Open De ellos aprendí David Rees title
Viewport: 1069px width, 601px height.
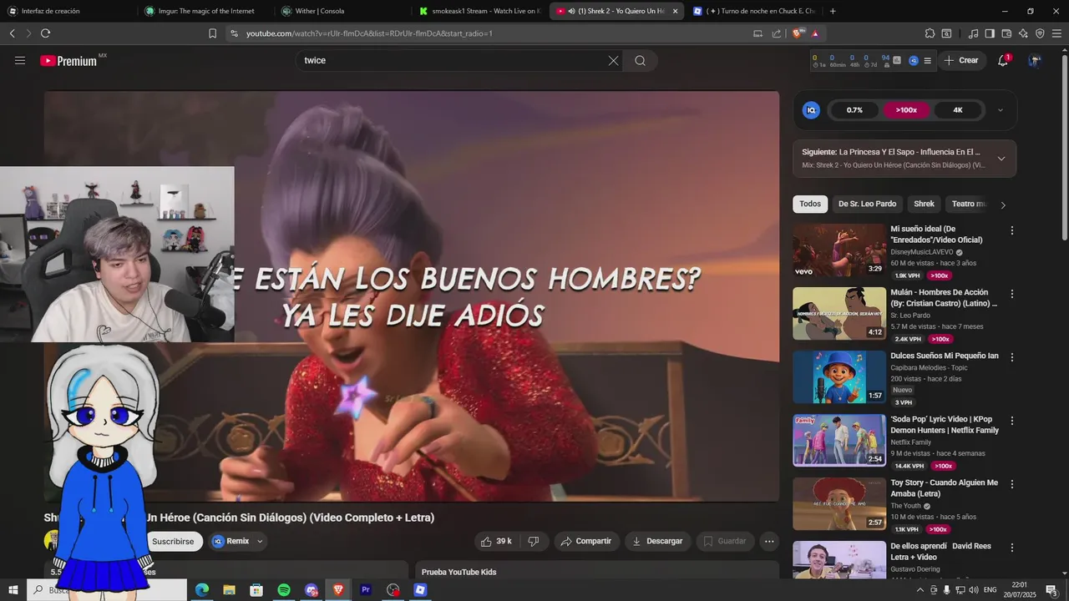pos(940,551)
